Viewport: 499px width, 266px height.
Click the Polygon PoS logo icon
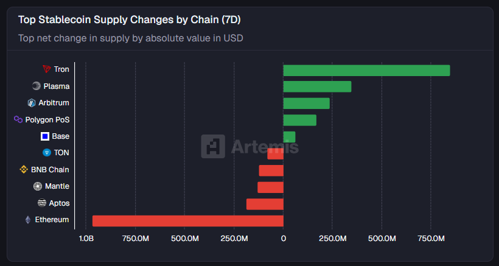pyautogui.click(x=18, y=119)
